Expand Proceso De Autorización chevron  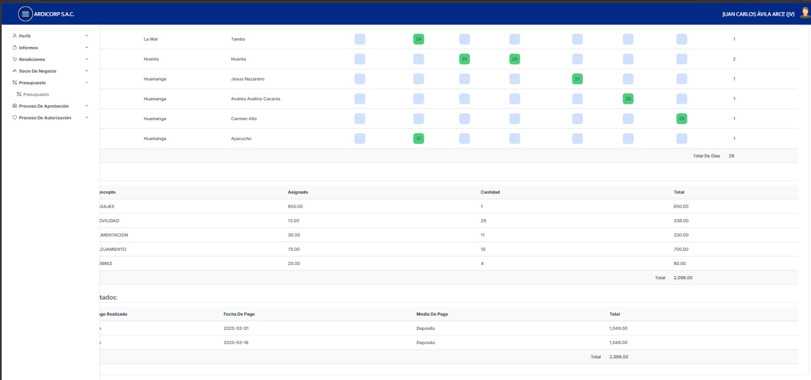coord(87,118)
